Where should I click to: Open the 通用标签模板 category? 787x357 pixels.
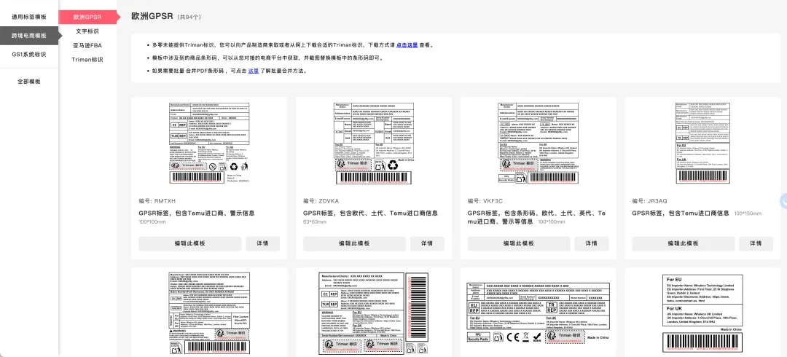29,17
